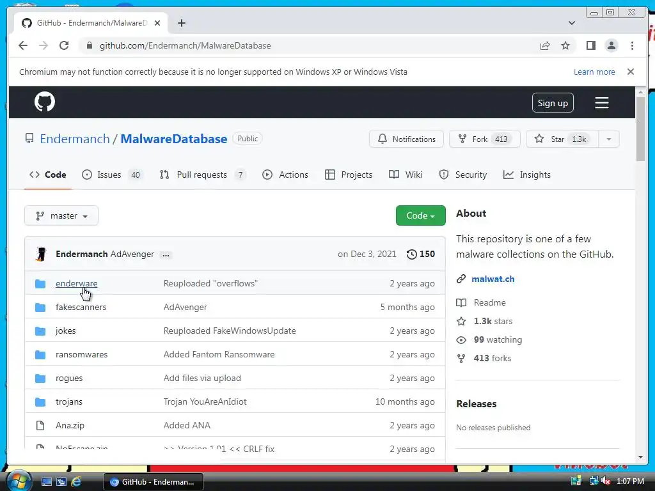Open the Readme link in About
The height and width of the screenshot is (491, 655).
[x=489, y=302]
